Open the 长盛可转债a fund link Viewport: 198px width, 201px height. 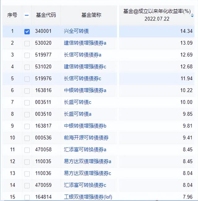click(x=78, y=114)
